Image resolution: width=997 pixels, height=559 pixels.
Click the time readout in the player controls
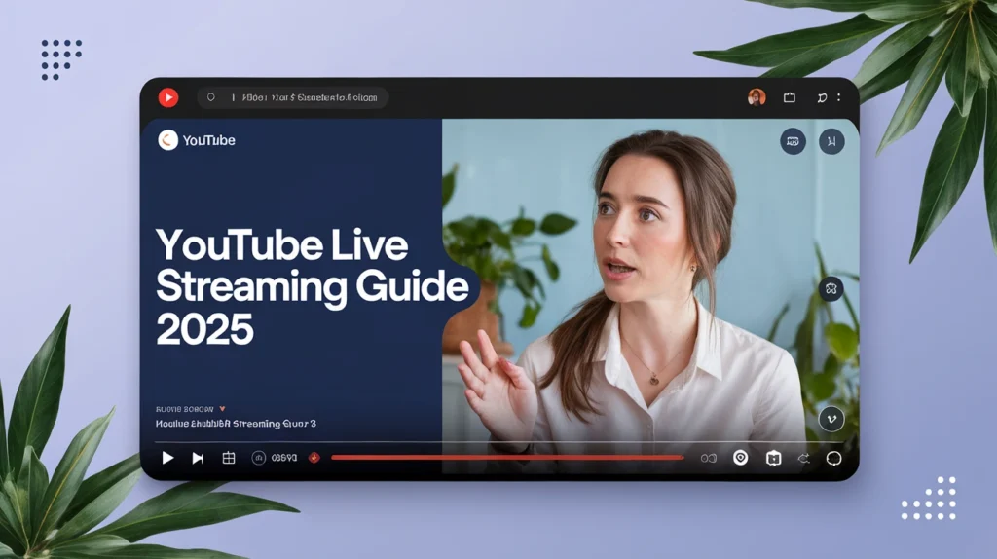pos(284,458)
